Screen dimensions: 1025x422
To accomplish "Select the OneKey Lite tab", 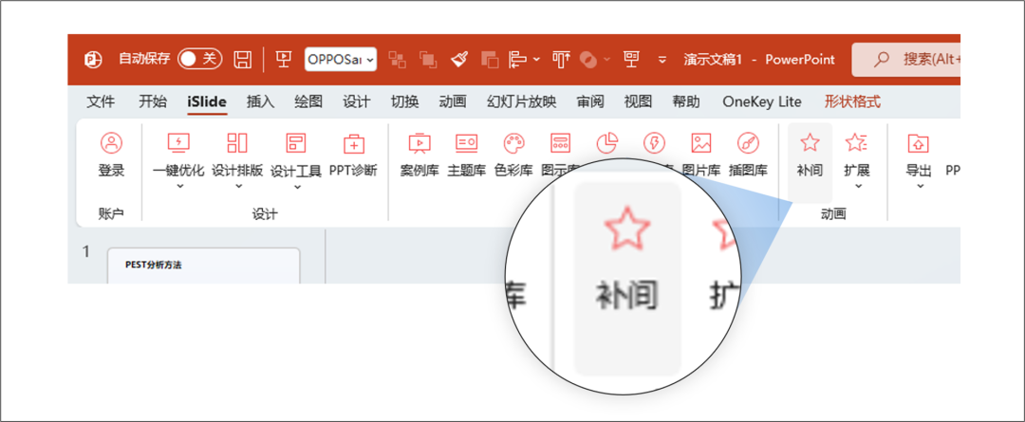I will click(x=761, y=101).
